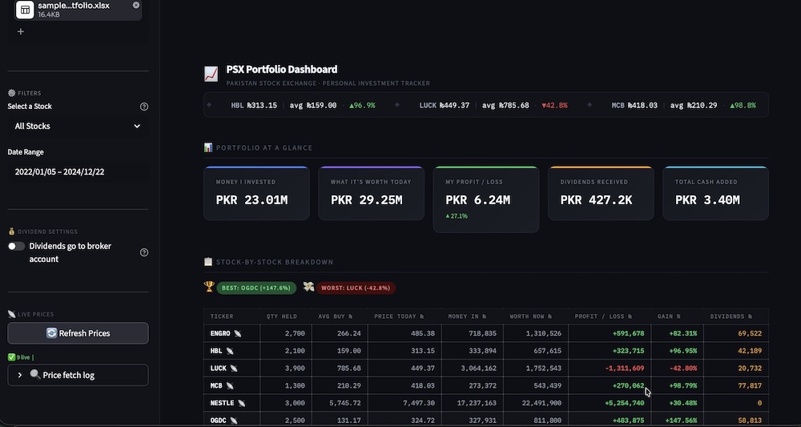
Task: Remove the uploaded sample portfolio xlsx file
Action: click(136, 6)
